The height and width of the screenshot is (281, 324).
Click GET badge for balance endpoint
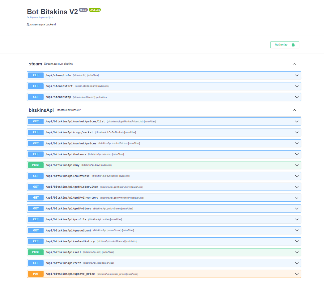tap(36, 154)
